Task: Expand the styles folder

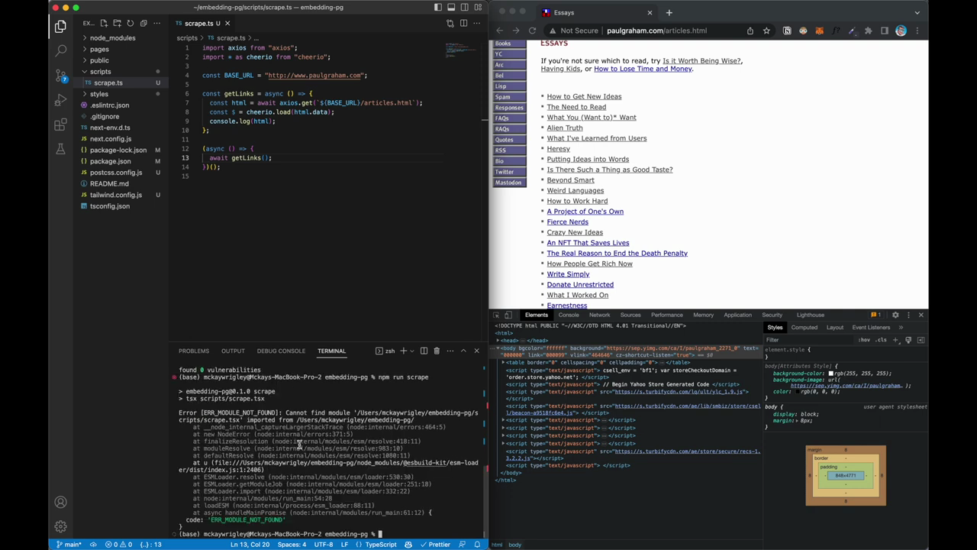Action: 99,94
